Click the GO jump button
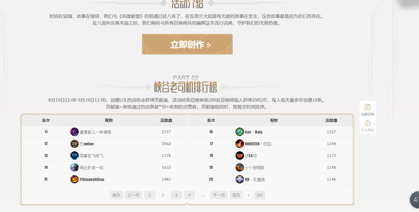This screenshot has width=419, height=212. [259, 195]
